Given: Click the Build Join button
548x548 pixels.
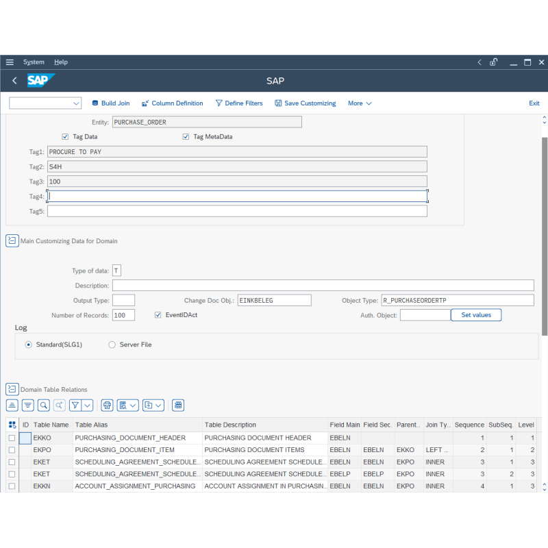Looking at the screenshot, I should tap(111, 103).
